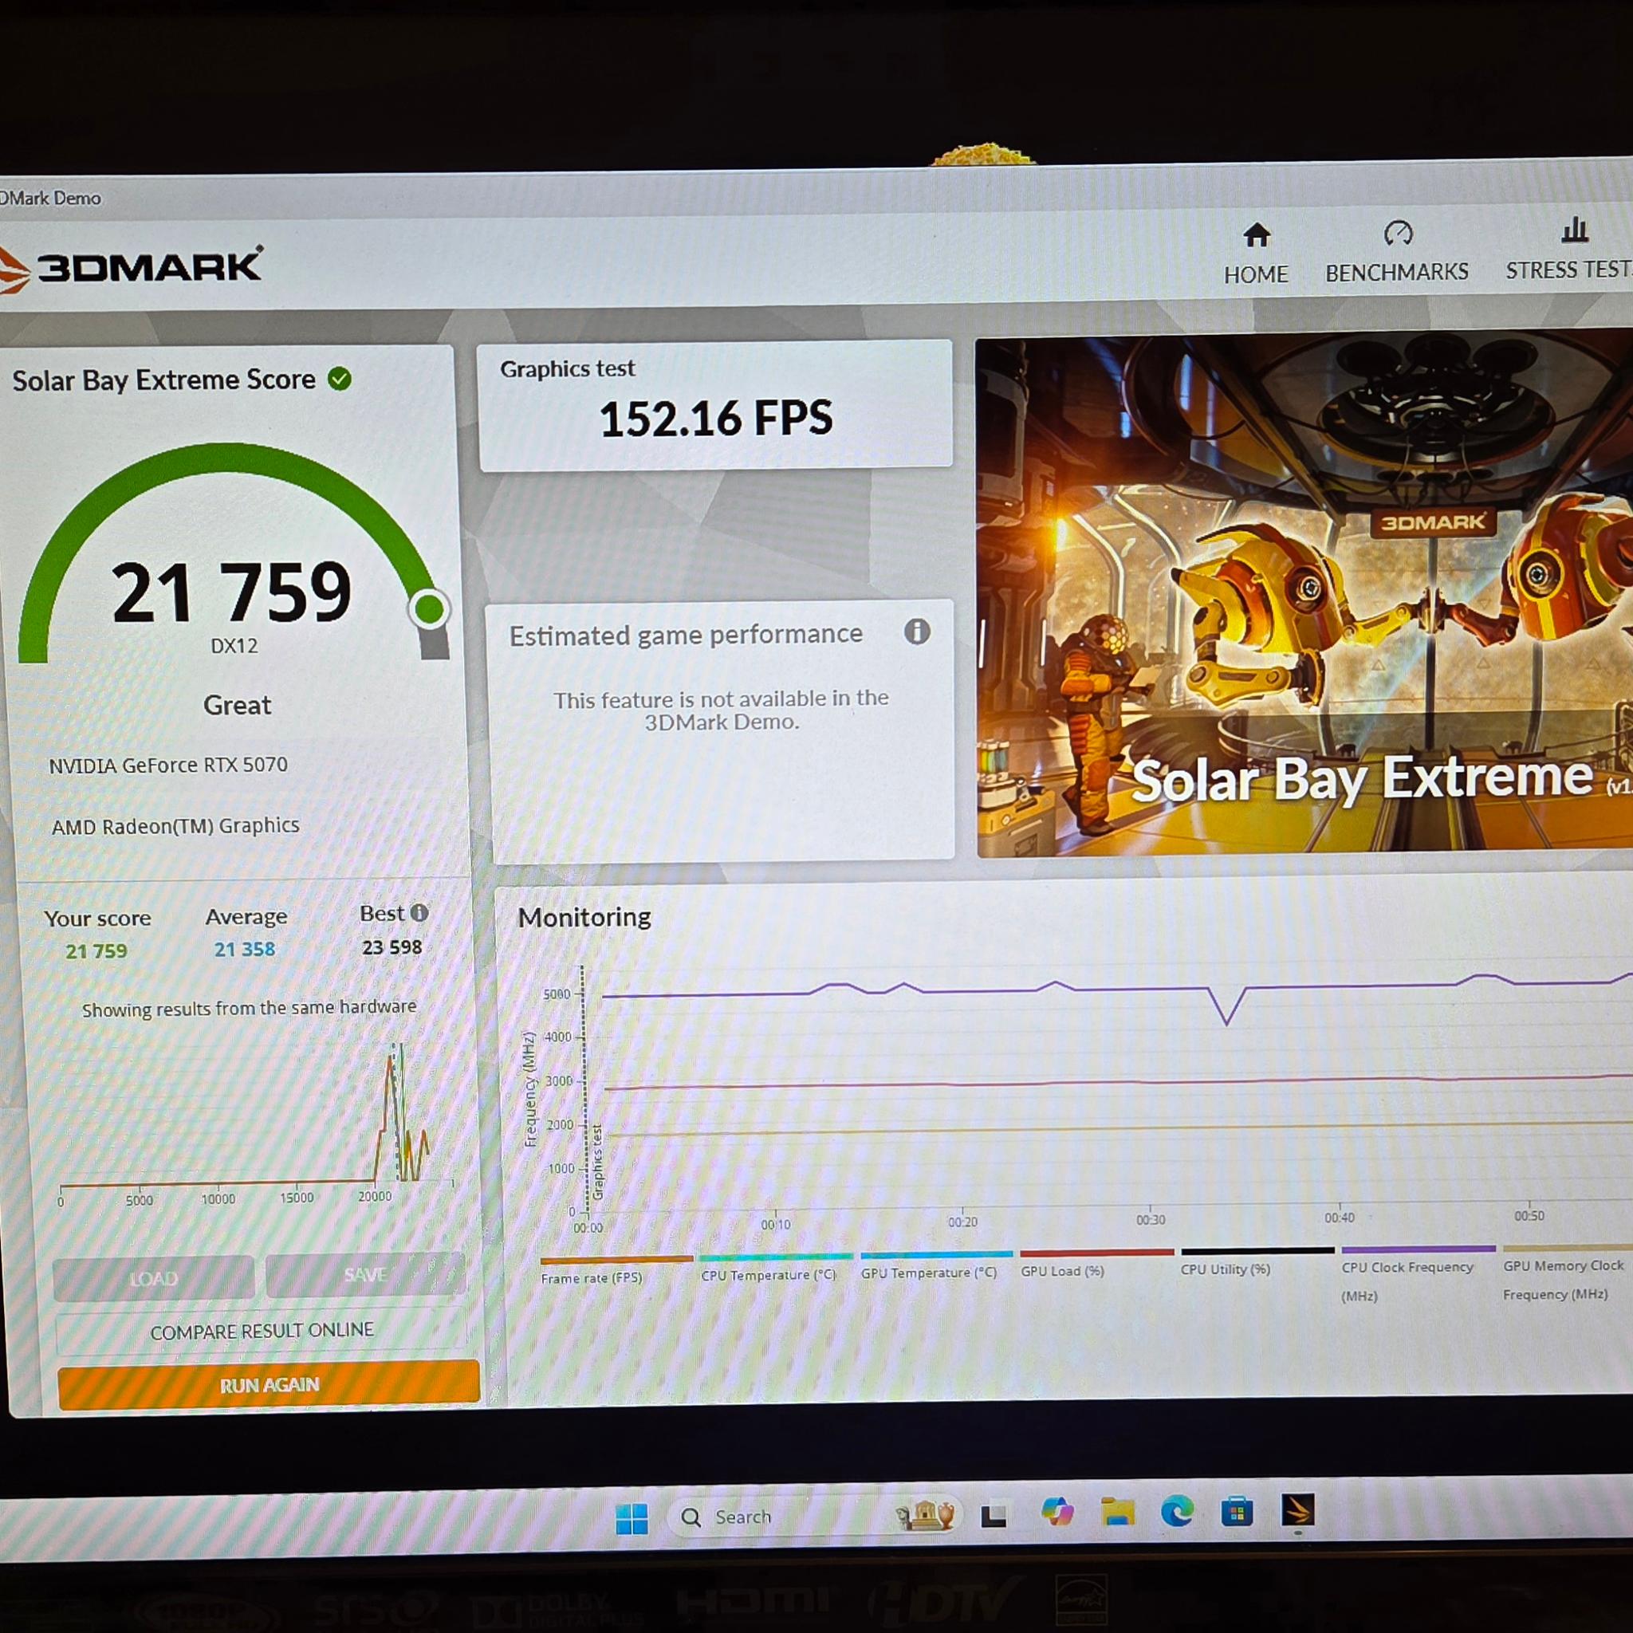Click the info icon beside Best

tap(419, 913)
